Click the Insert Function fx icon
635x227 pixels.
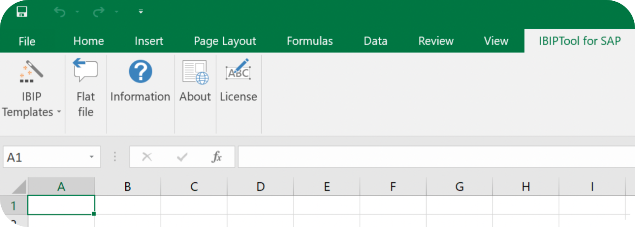(x=217, y=157)
